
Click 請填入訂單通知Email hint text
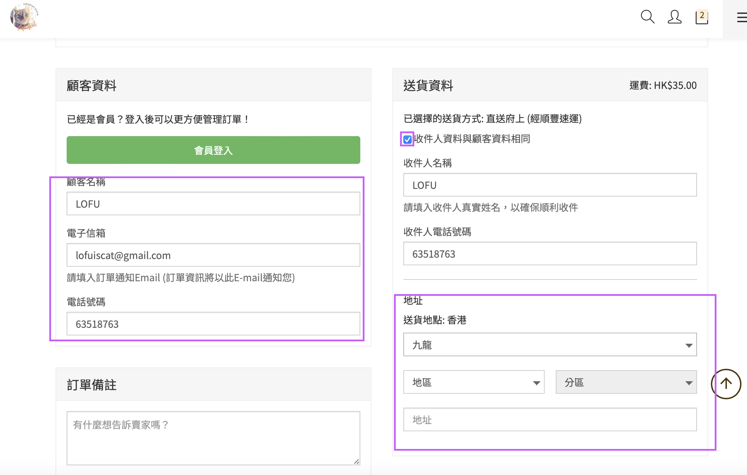coord(181,278)
